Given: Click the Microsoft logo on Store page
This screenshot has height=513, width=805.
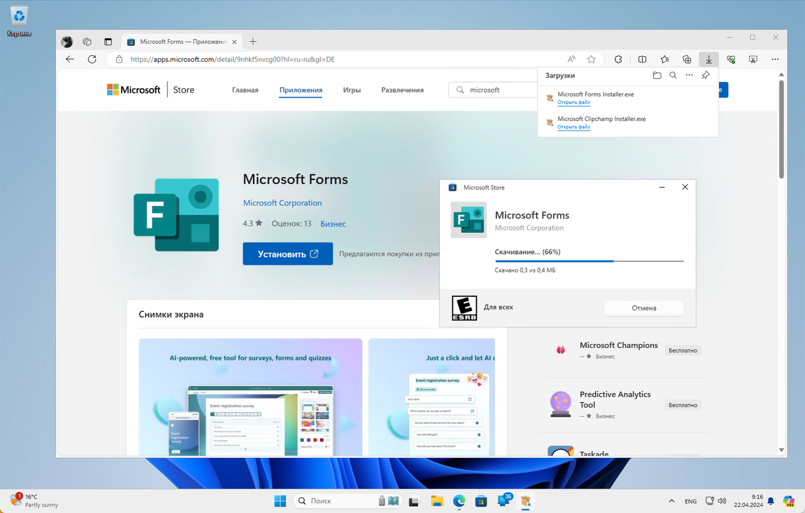Looking at the screenshot, I should click(134, 90).
